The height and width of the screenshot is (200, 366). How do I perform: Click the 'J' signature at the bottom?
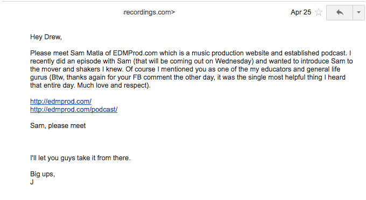(x=32, y=182)
